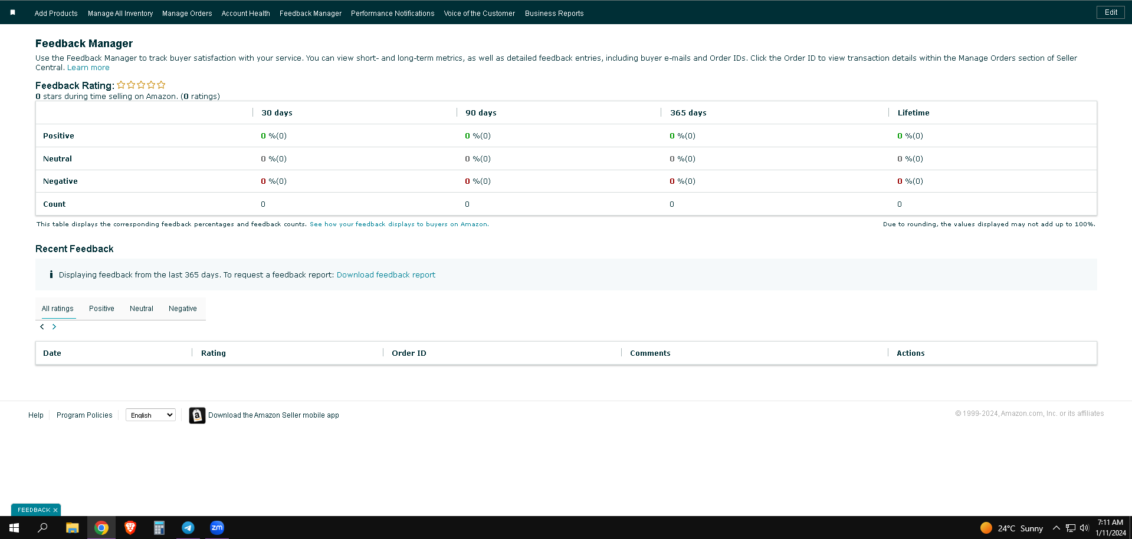Screen dimensions: 1132x539
Task: Switch to Google Chrome in taskbar
Action: [x=101, y=528]
